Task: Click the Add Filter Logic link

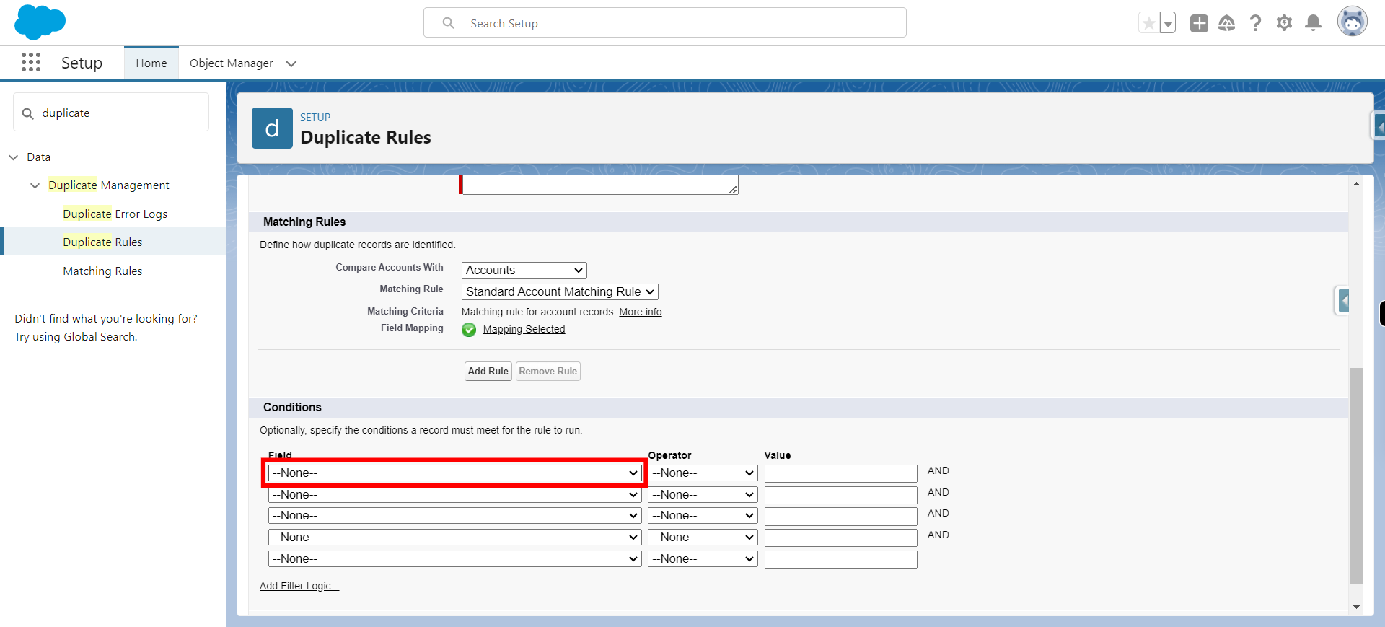Action: coord(299,586)
